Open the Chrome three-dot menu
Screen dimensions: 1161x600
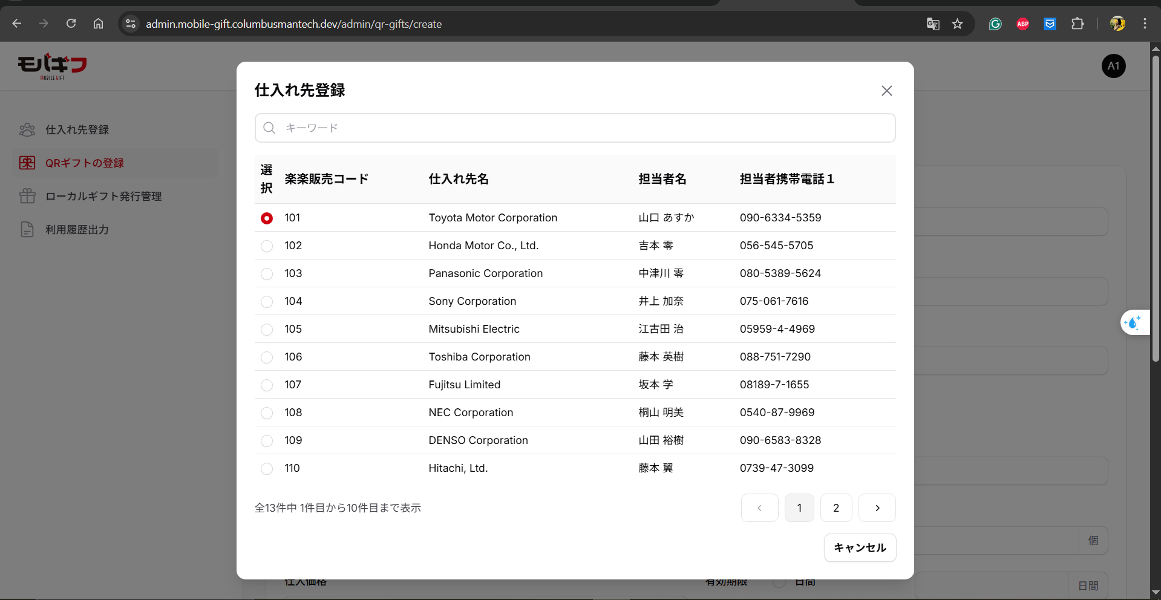[x=1145, y=24]
